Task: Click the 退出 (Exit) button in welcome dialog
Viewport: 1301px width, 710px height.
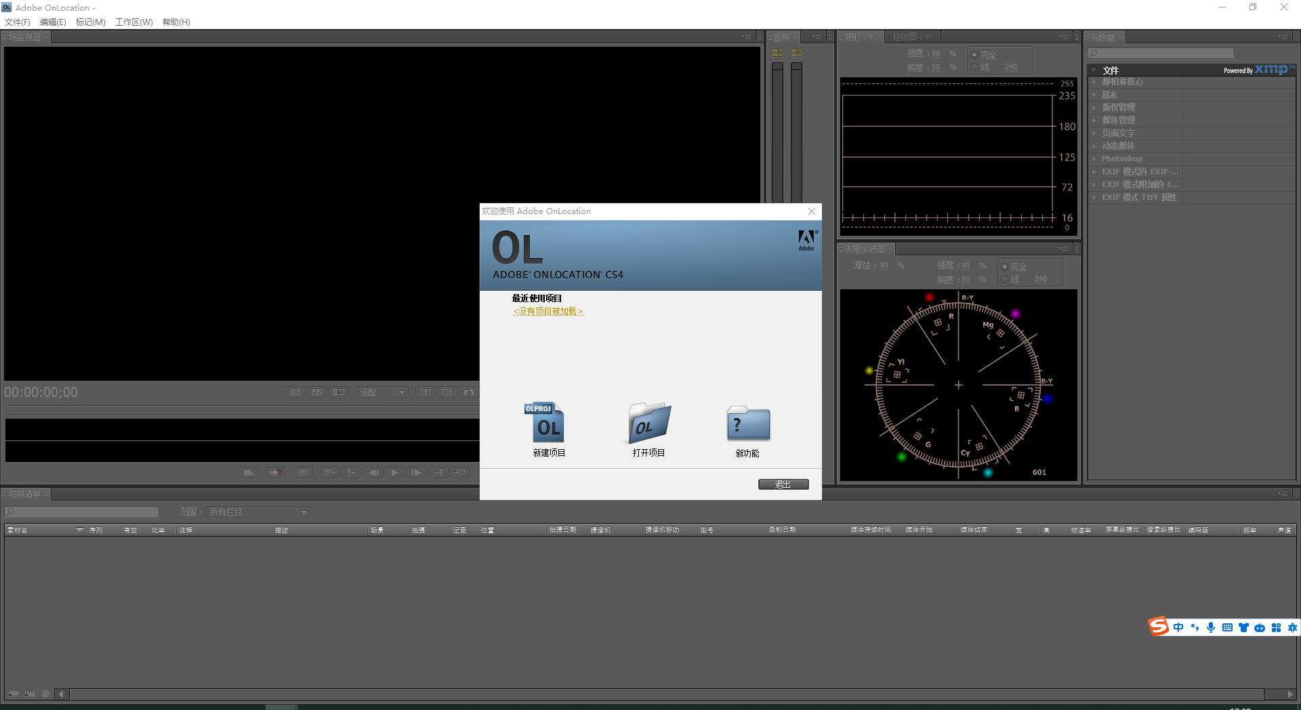Action: 783,484
